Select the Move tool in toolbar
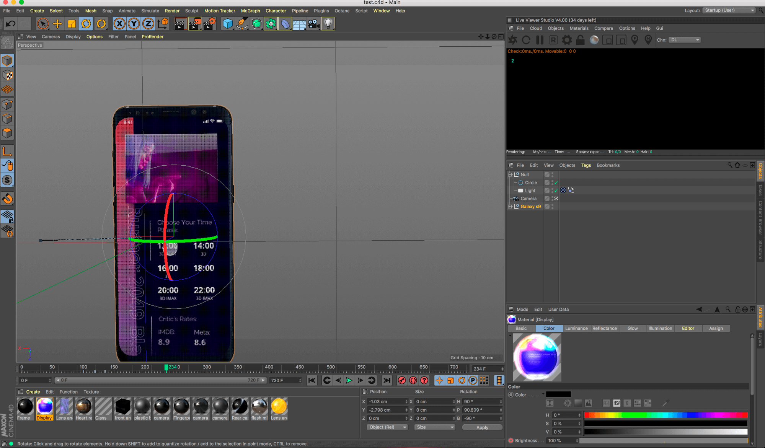The height and width of the screenshot is (448, 765). coord(57,24)
